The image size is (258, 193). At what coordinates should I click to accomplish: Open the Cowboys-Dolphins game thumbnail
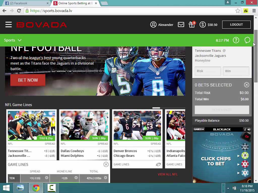(x=84, y=126)
